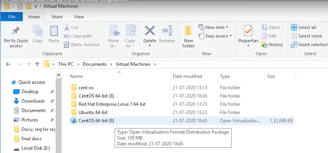Click Edit in the Open group

269,36
